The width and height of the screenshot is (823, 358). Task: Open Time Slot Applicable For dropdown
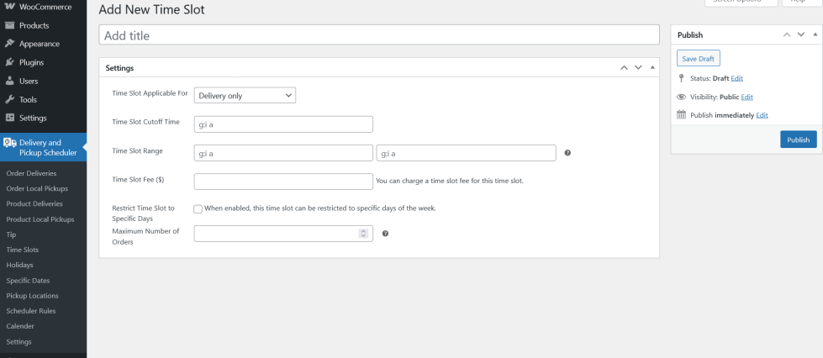point(245,96)
